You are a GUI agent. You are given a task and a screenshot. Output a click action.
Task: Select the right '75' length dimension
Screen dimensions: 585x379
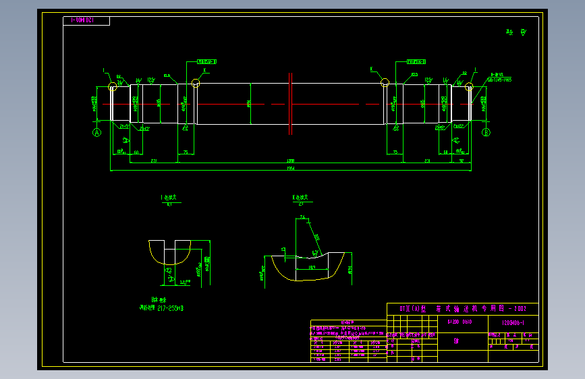pos(395,152)
